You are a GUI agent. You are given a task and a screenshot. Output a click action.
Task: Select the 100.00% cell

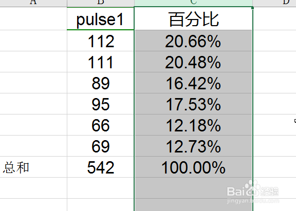pyautogui.click(x=193, y=167)
